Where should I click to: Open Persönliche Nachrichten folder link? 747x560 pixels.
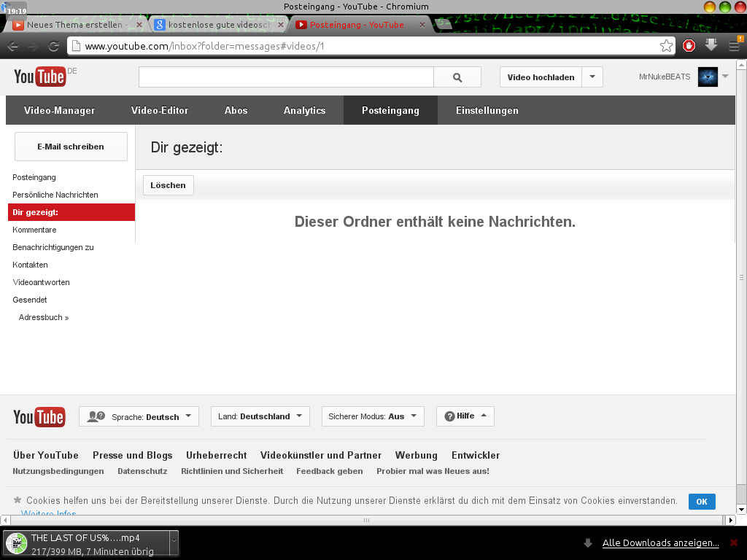[55, 195]
